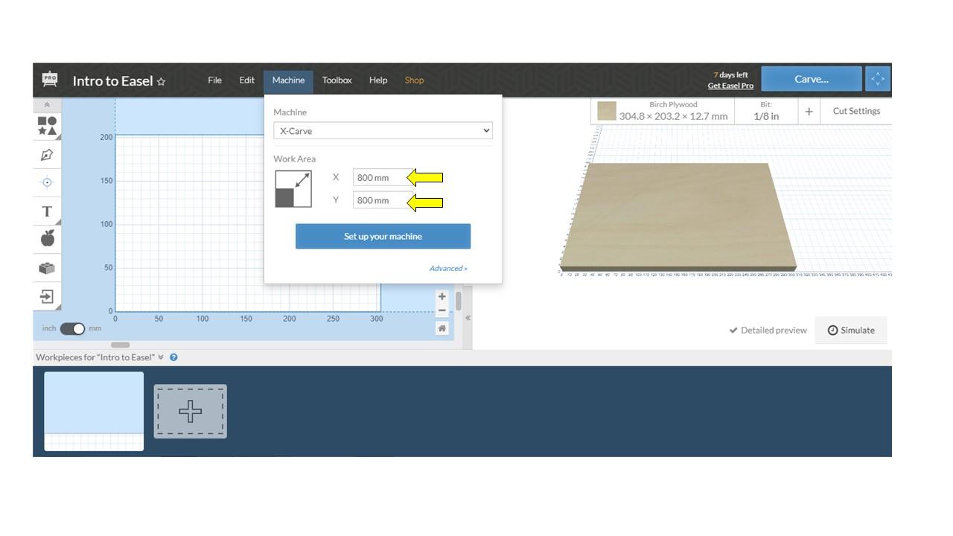Collapse the left toolbar chevron
This screenshot has height=536, width=953.
(x=47, y=105)
